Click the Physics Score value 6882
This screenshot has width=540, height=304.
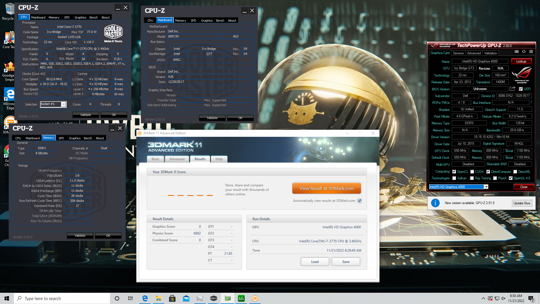197,233
